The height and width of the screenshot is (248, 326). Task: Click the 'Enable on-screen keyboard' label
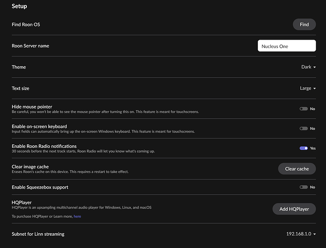tap(39, 126)
